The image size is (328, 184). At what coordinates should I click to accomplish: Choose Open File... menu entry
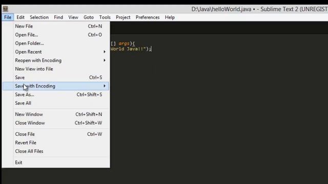(56, 35)
